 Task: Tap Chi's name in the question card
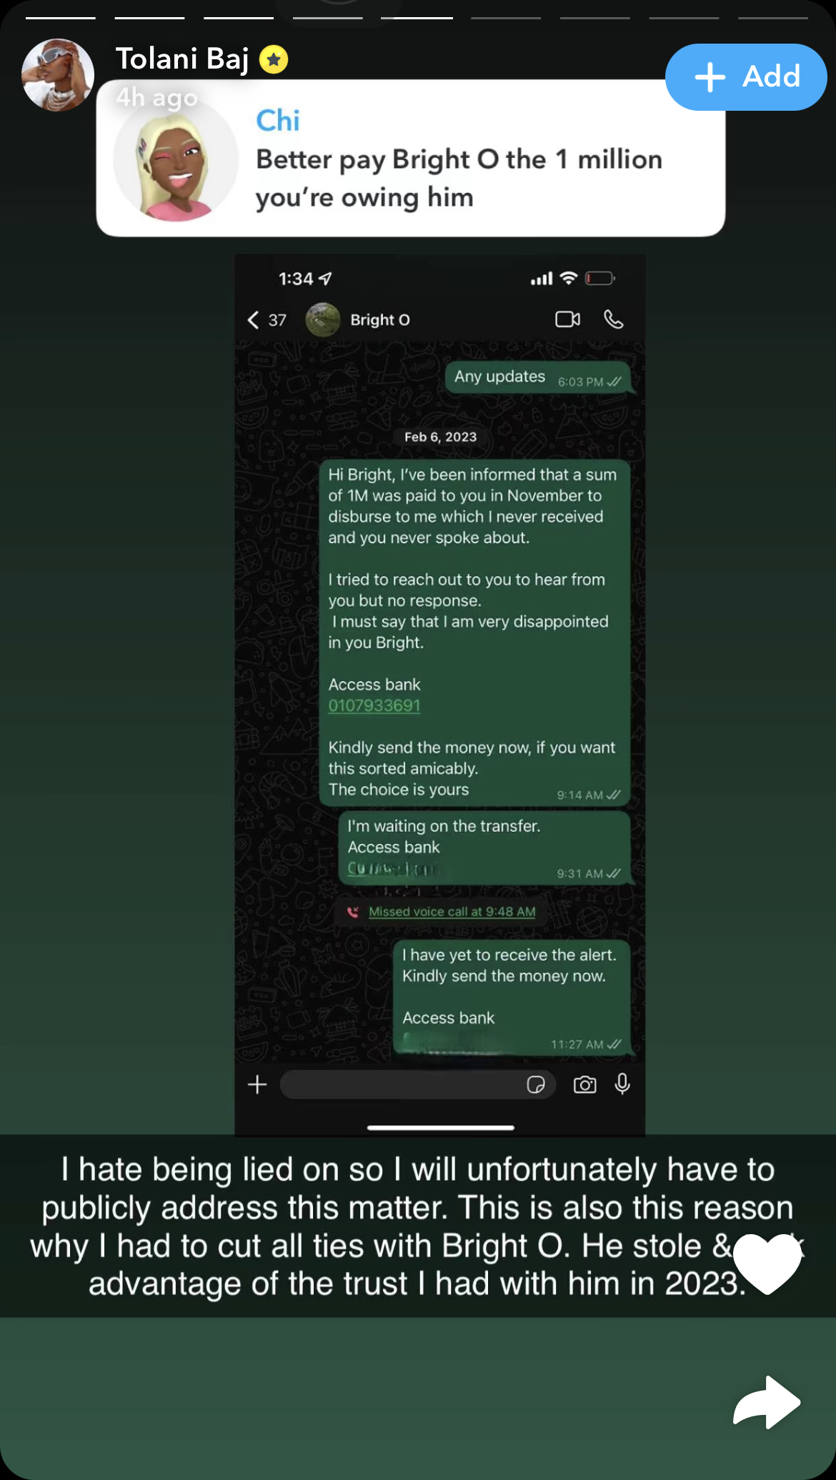click(x=278, y=120)
